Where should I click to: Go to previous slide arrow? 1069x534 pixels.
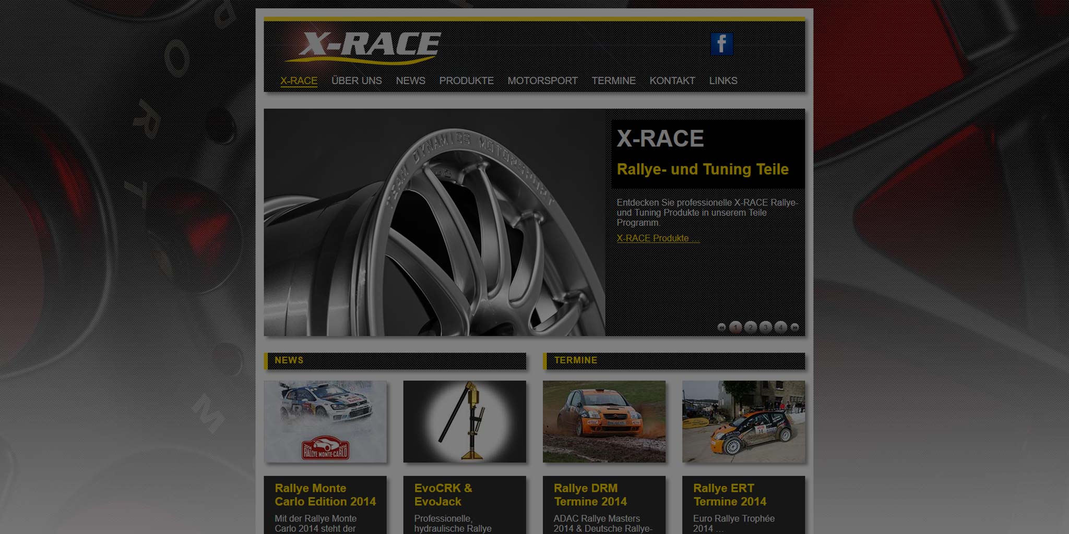[x=721, y=327]
